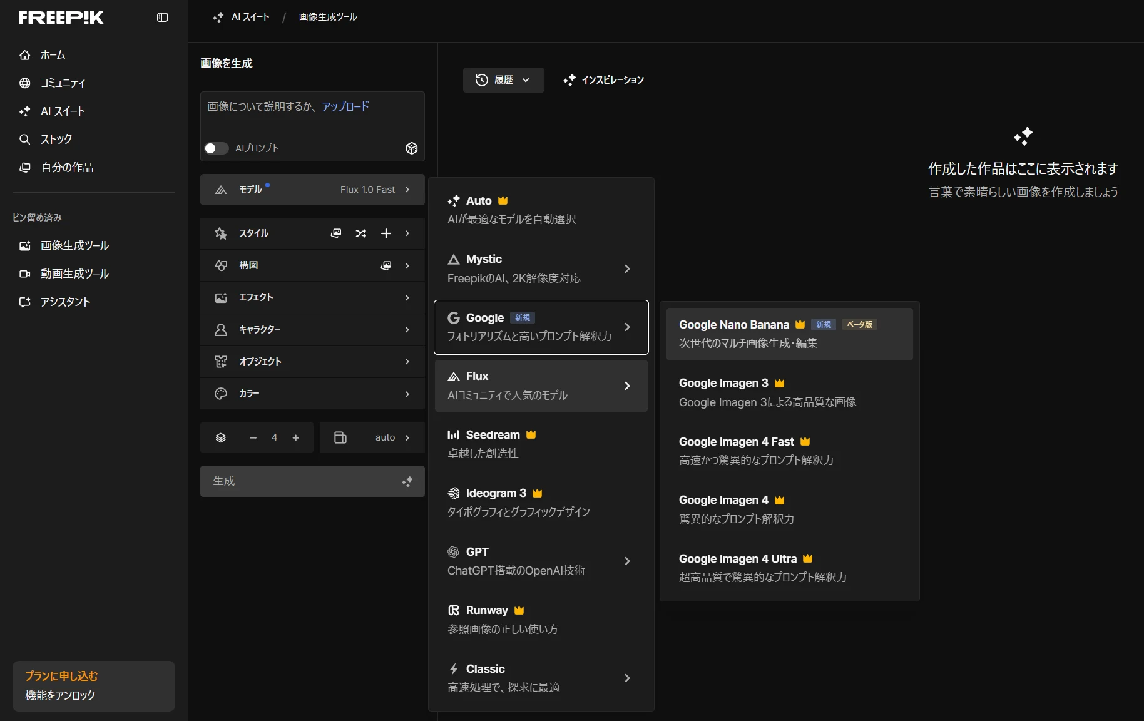Screen dimensions: 1144x721
Task: Open the 履歴 history dropdown
Action: pyautogui.click(x=503, y=80)
